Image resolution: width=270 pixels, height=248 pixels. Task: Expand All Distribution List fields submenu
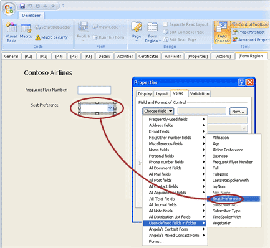(x=175, y=217)
